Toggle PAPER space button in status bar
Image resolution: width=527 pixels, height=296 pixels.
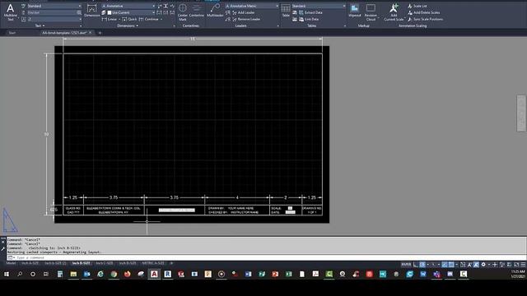(x=406, y=265)
